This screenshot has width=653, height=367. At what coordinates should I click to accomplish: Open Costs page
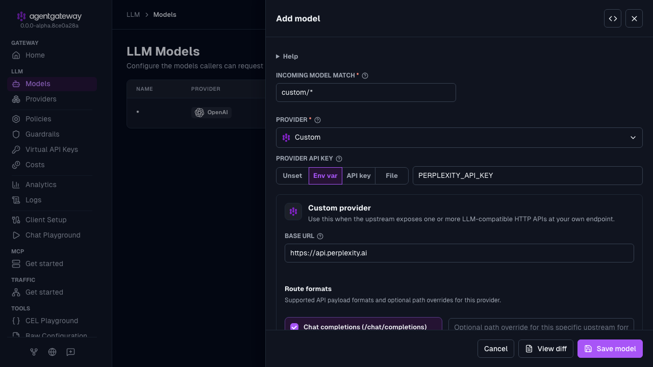pos(52,165)
